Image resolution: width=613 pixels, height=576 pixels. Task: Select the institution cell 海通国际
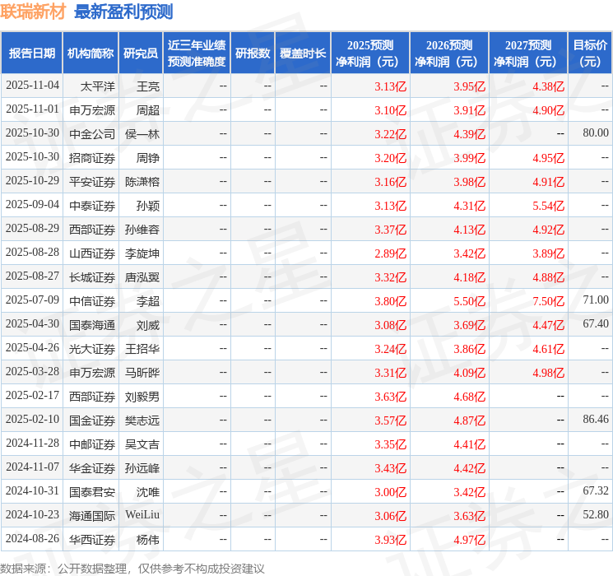pyautogui.click(x=92, y=516)
